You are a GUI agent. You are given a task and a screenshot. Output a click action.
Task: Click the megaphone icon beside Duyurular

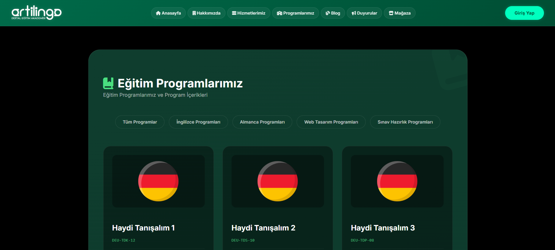[354, 13]
